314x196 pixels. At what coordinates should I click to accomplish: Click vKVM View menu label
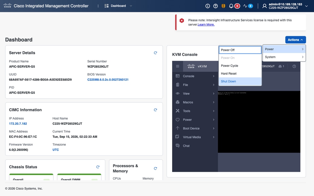186,94
